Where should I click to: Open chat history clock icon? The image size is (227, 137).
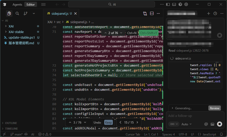[x=215, y=13]
